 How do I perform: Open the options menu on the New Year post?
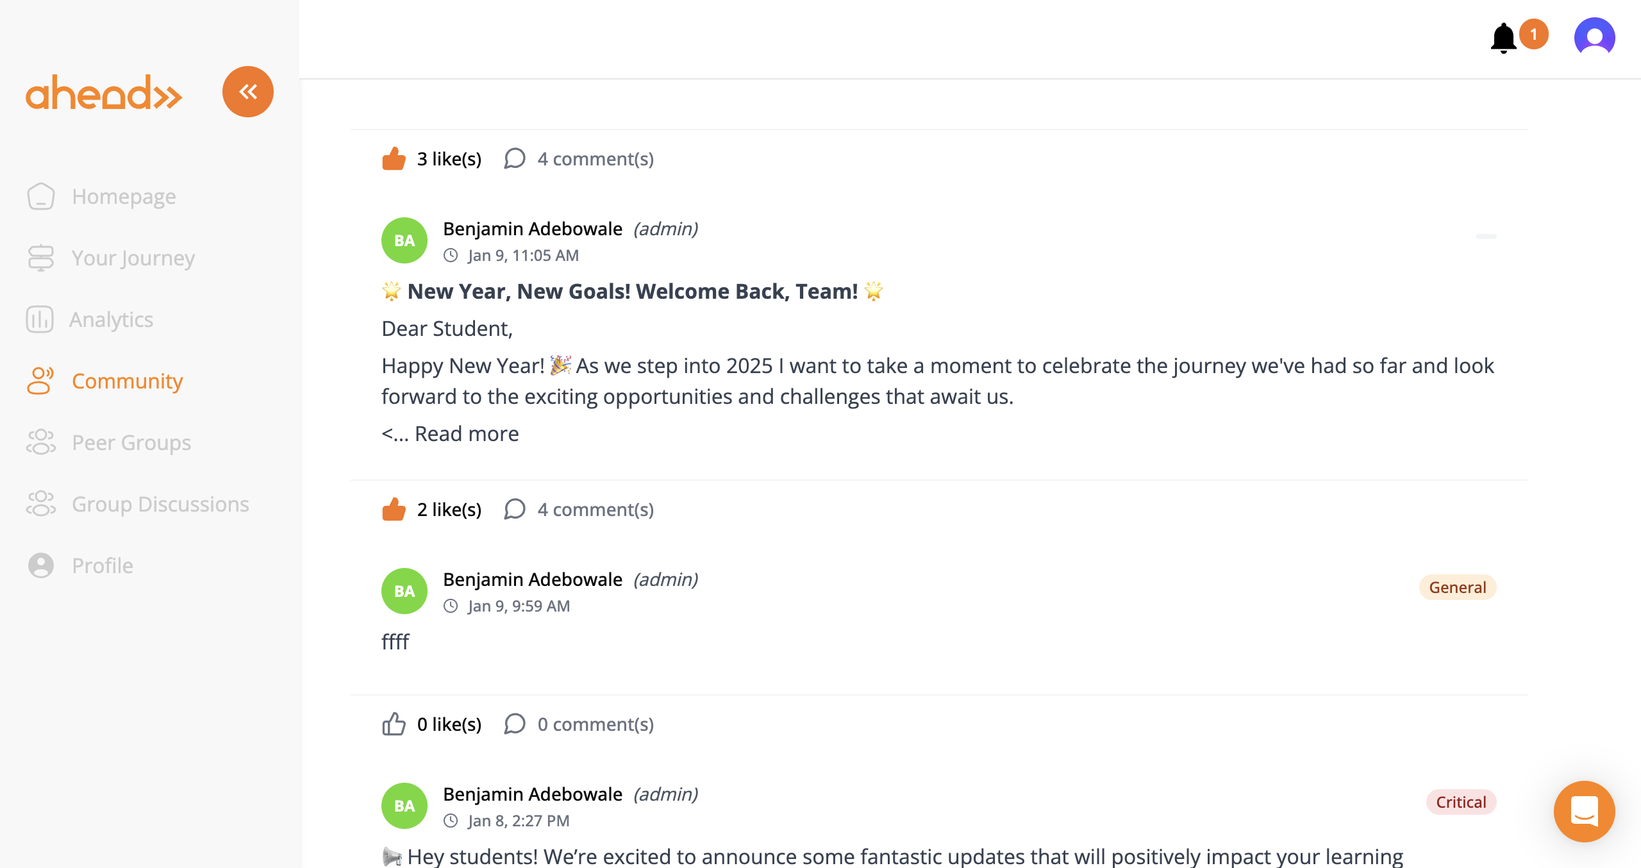pos(1487,237)
